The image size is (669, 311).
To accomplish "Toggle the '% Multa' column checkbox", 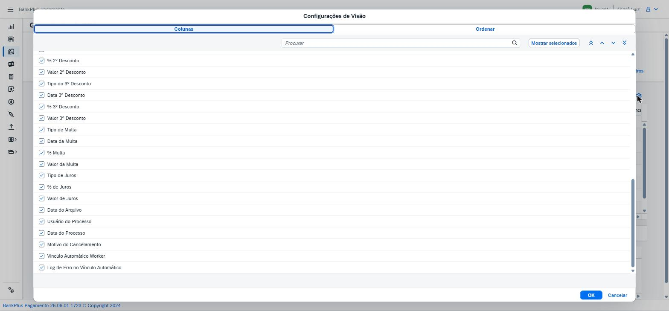I will pos(42,153).
